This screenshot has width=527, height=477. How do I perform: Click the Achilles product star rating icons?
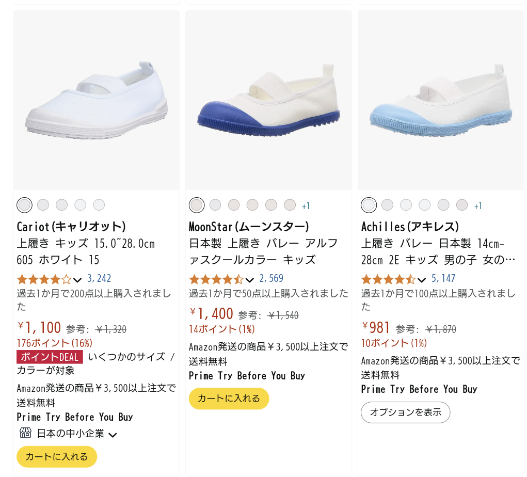coord(388,279)
